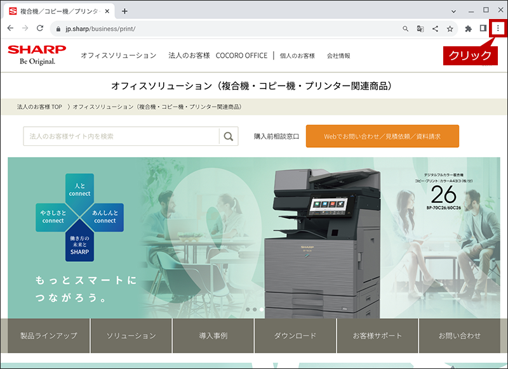508x369 pixels.
Task: Select the ダウンロード tab
Action: [x=295, y=335]
